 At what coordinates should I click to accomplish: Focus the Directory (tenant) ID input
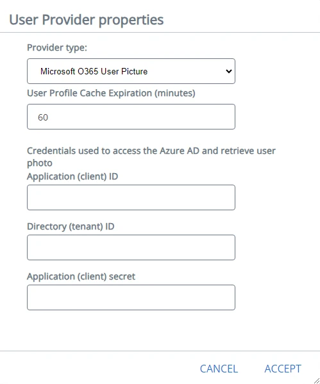click(x=131, y=247)
